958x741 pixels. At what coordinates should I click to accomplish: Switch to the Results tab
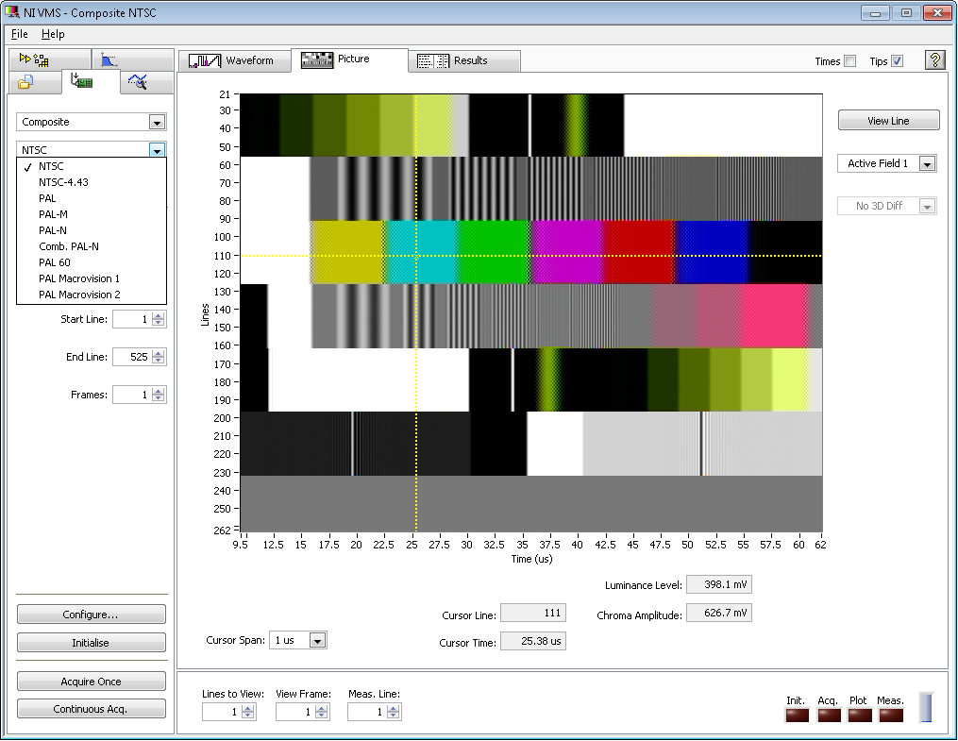tap(463, 60)
